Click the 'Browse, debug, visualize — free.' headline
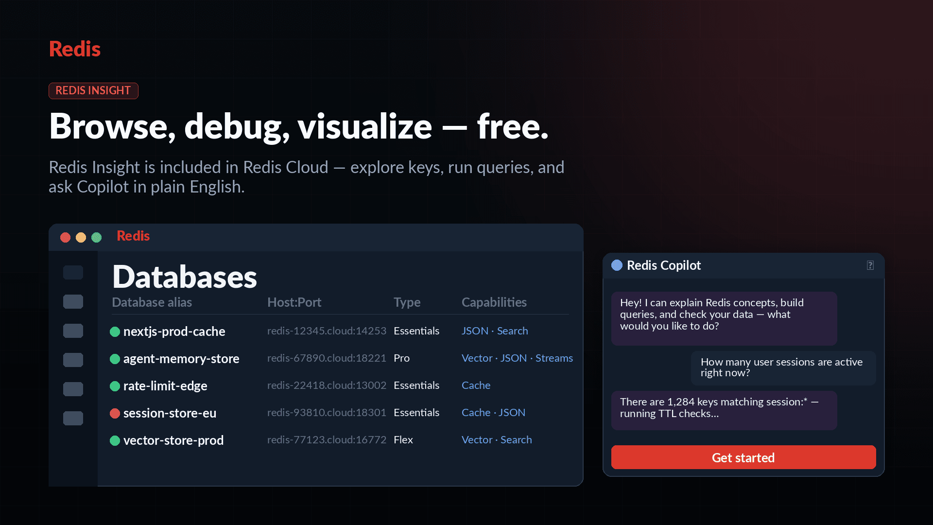The height and width of the screenshot is (525, 933). [299, 127]
